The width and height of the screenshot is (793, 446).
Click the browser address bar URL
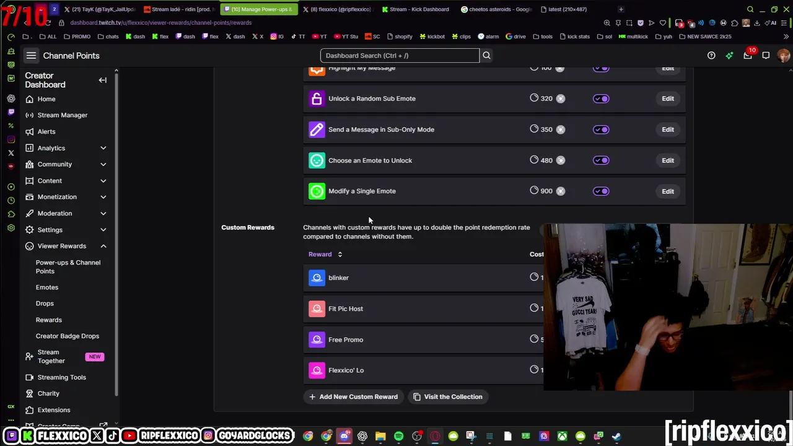[x=161, y=23]
